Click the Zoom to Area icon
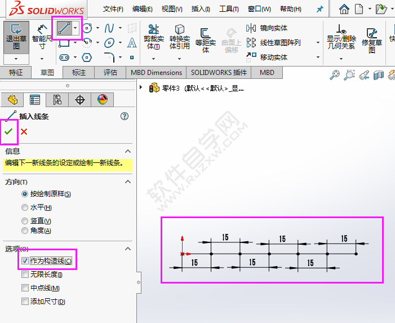This screenshot has width=395, height=323. point(349,75)
